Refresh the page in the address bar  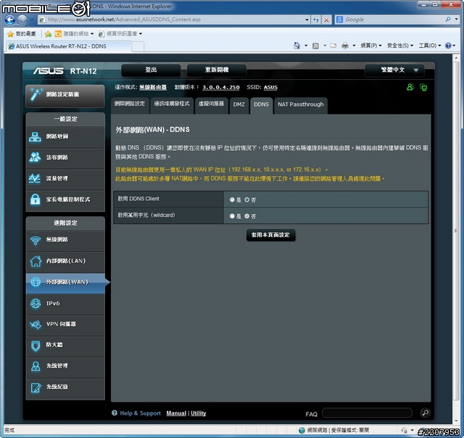coord(316,20)
